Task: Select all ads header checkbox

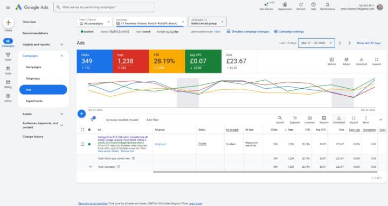Action: (82, 130)
